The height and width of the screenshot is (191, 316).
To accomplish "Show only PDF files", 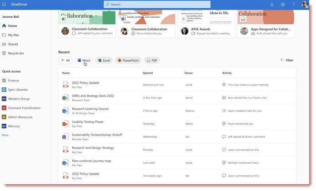I will (151, 60).
